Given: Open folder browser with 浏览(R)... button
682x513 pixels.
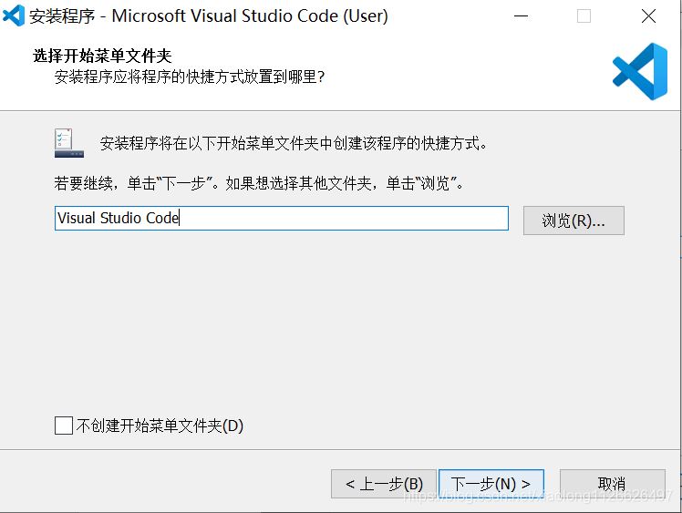Looking at the screenshot, I should pyautogui.click(x=573, y=221).
